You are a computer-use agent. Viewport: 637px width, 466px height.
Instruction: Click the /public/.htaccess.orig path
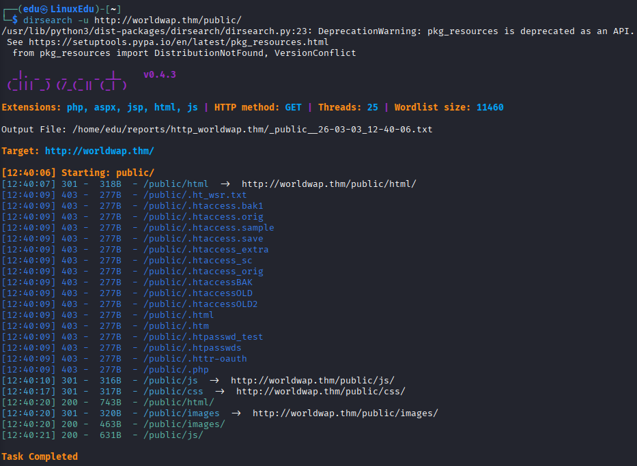[203, 217]
